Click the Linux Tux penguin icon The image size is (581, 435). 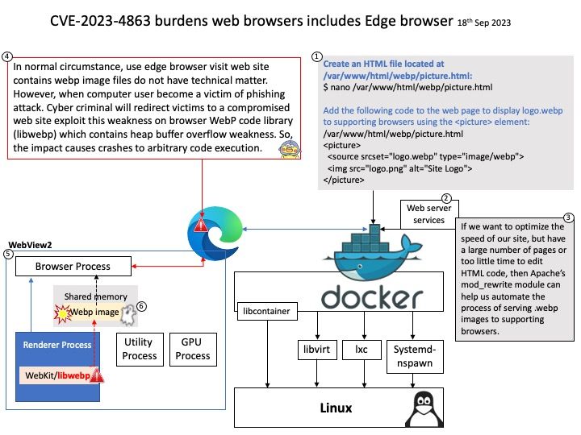424,408
